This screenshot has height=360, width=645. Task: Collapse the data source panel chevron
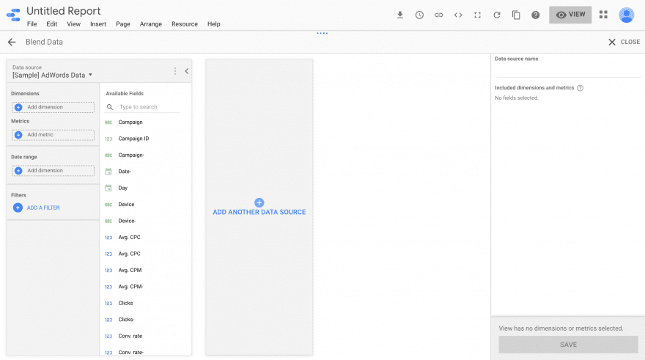186,71
